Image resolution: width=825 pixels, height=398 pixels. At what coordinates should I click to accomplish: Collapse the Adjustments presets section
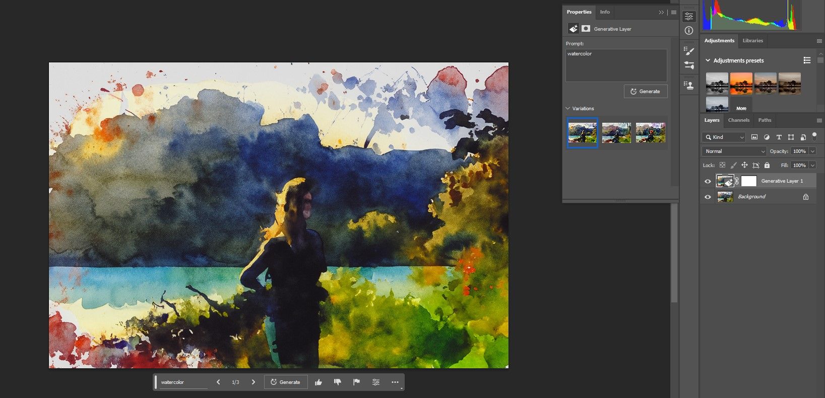pos(708,60)
